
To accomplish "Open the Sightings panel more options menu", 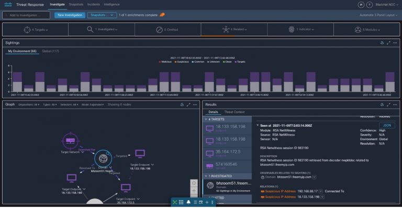I will (x=395, y=43).
